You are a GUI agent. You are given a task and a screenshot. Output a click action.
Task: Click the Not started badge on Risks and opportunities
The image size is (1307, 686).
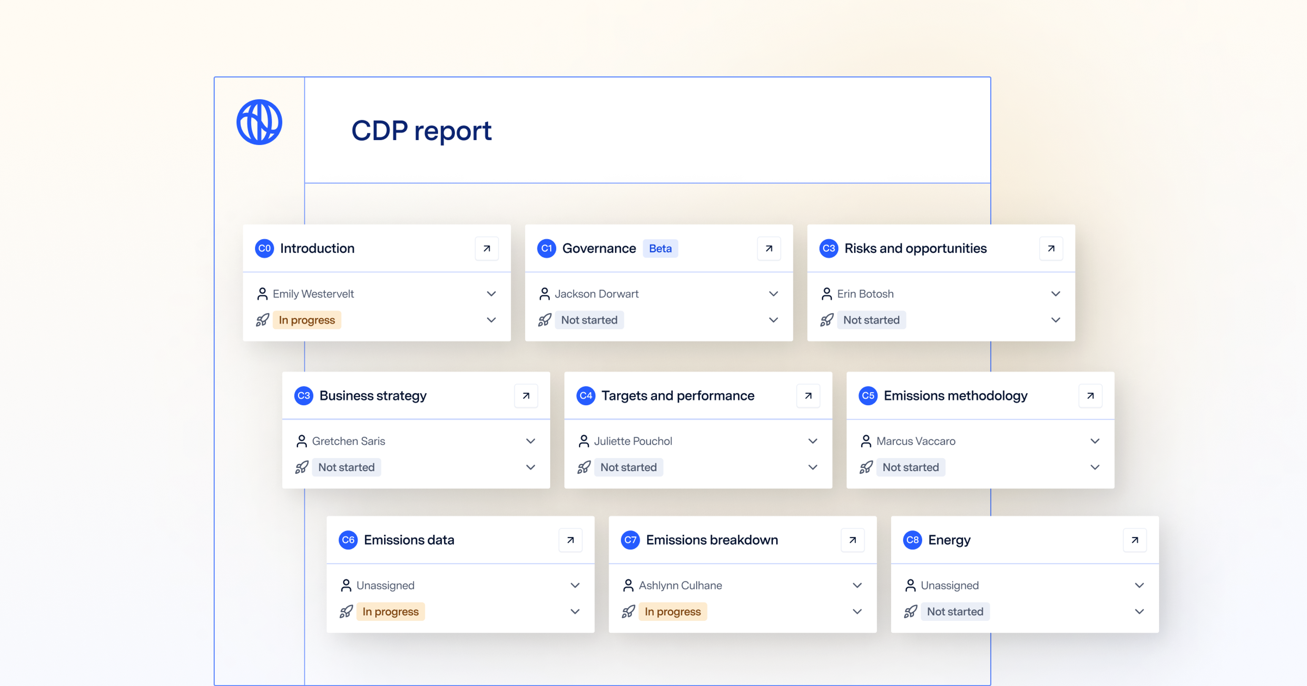point(871,320)
